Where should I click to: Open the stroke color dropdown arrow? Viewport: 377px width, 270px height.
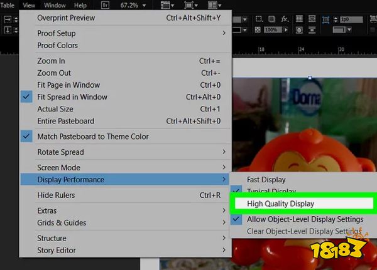(245, 30)
